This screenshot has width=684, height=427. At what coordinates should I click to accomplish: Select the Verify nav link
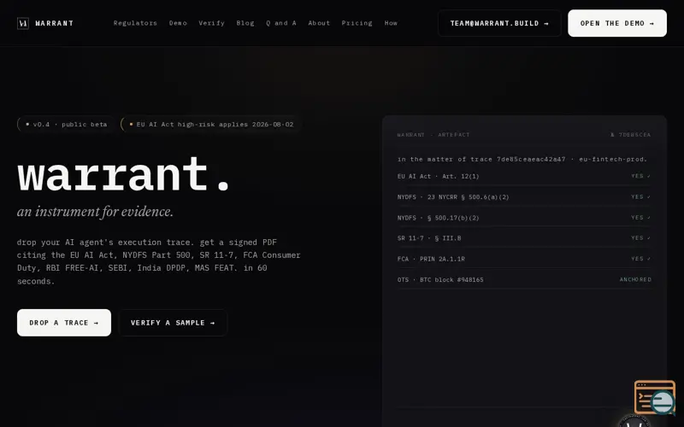211,23
